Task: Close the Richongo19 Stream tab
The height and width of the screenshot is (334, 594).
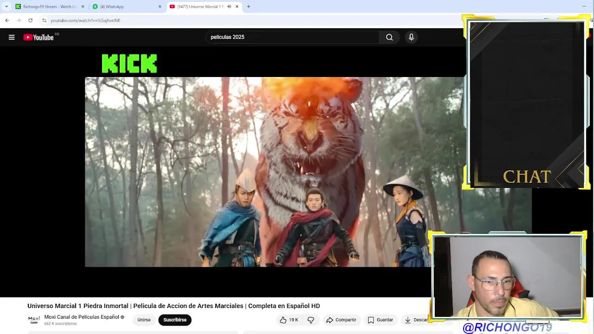Action: point(83,6)
